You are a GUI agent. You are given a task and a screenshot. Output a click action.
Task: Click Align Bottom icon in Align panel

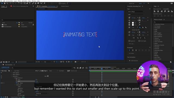(172, 11)
